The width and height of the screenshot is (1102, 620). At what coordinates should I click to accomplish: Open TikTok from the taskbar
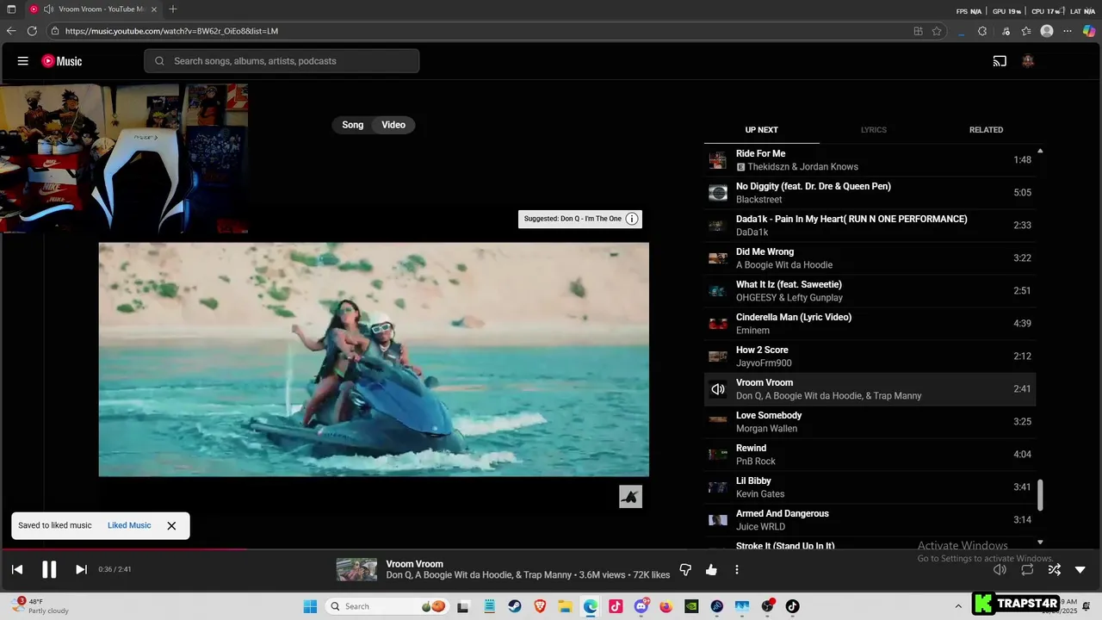[x=792, y=606]
